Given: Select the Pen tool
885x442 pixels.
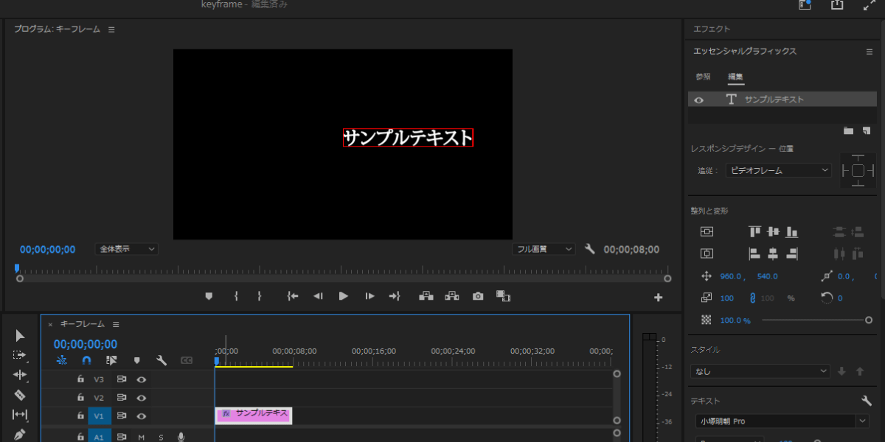Looking at the screenshot, I should [20, 435].
